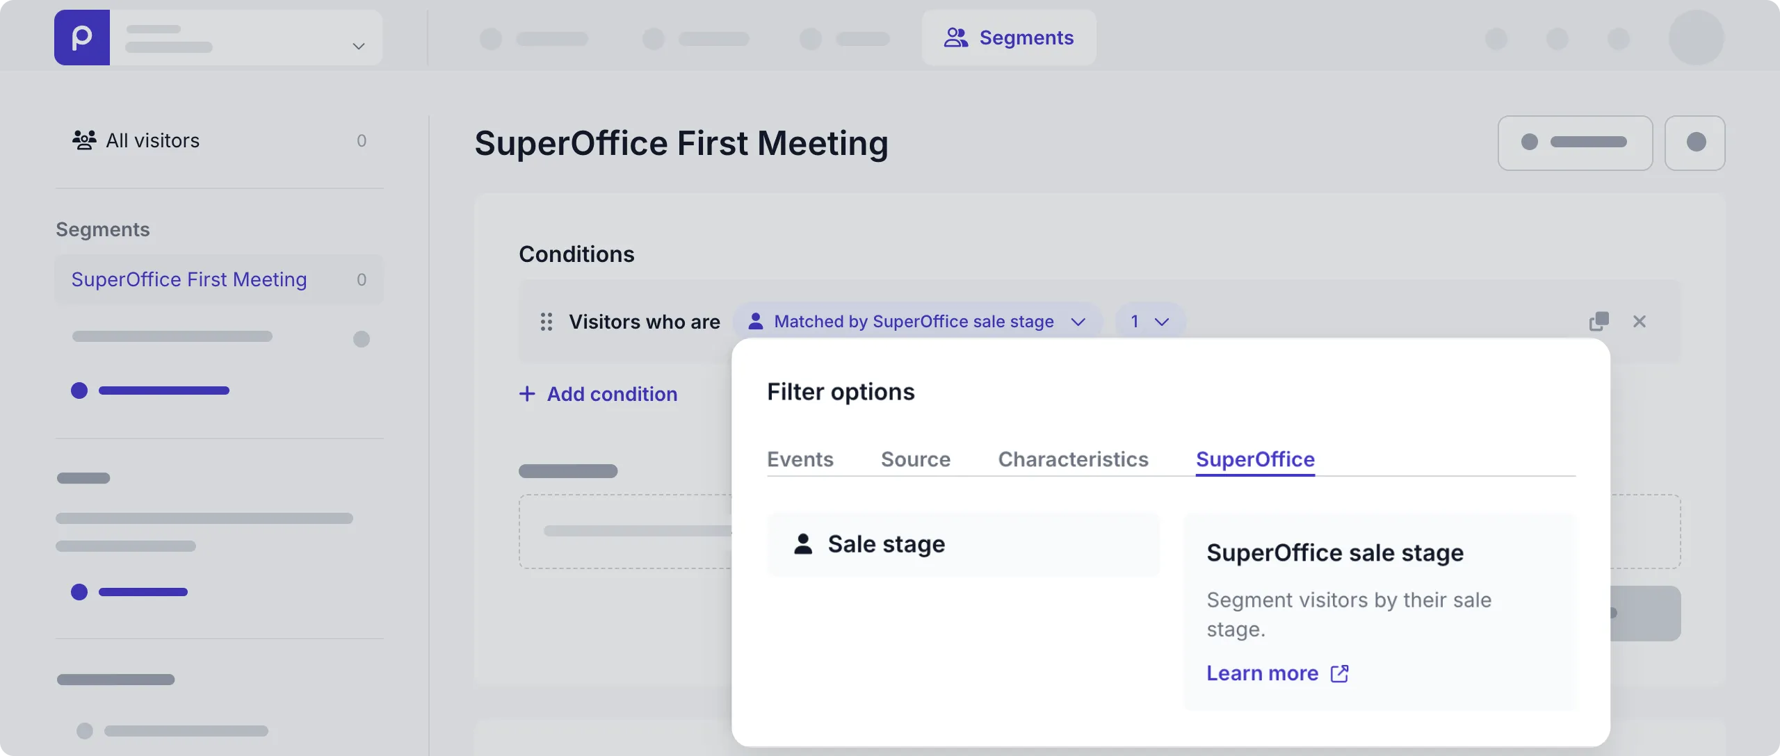Click the 'Filter options' heading
Screen dimensions: 1780x756
point(841,393)
